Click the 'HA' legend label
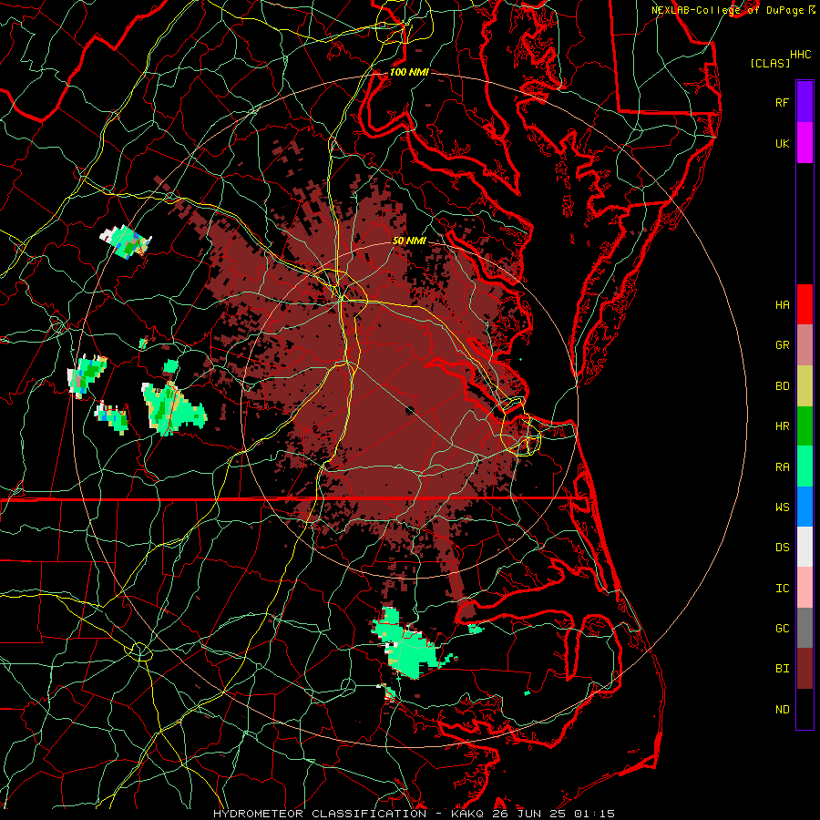820x820 pixels. click(783, 305)
